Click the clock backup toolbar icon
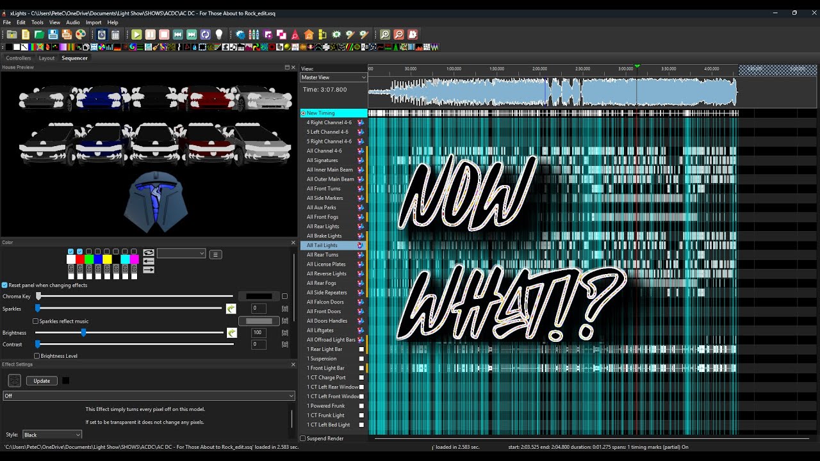The width and height of the screenshot is (820, 461). (x=101, y=35)
